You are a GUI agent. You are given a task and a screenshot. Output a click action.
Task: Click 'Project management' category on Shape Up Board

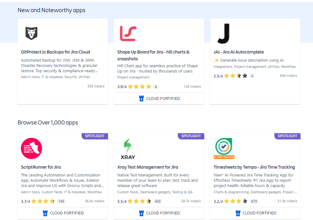133,77
